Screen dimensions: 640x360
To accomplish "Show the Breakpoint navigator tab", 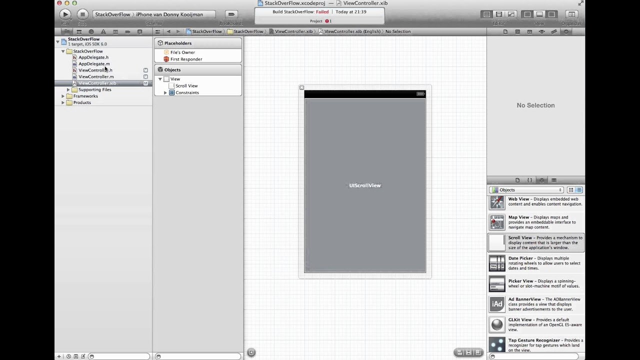I will pos(127,31).
